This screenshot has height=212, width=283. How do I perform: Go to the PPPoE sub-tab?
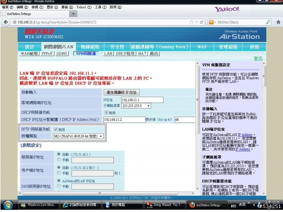[x=47, y=53]
